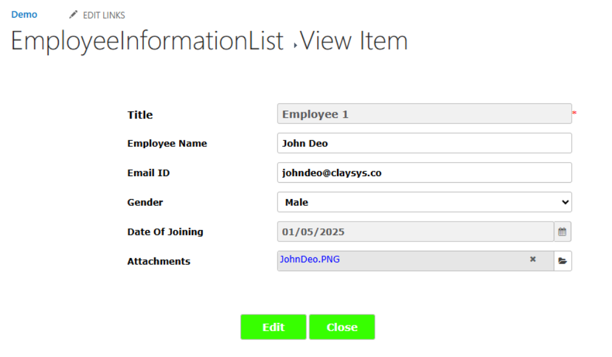The height and width of the screenshot is (357, 612).
Task: Click into the Employee Name field
Action: point(424,143)
